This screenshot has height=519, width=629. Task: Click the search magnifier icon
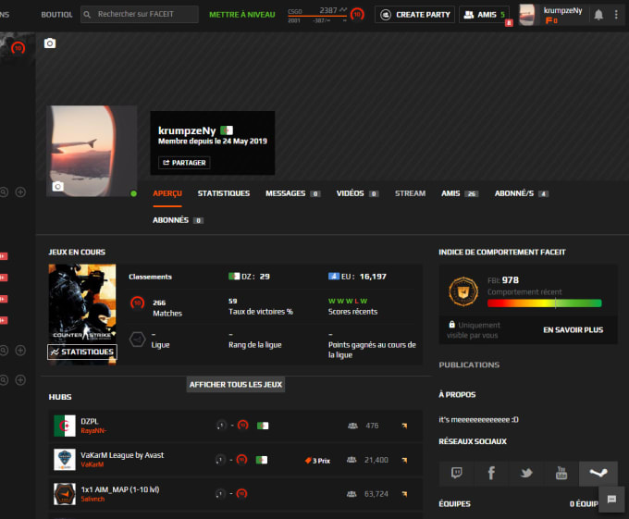pos(87,15)
